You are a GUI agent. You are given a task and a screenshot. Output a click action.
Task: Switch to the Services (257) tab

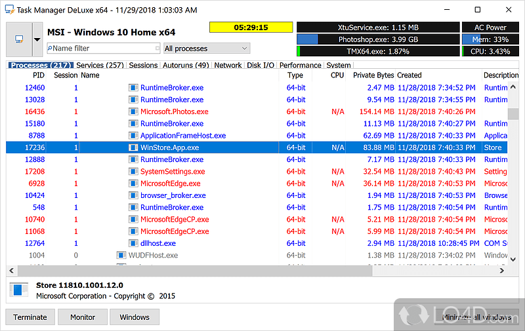point(100,65)
